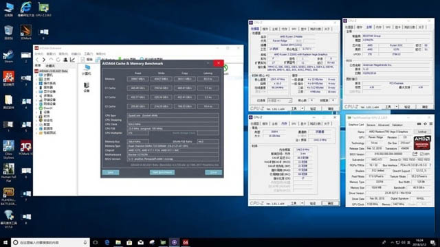Click the AIDA64 graph toolbar icon

pyautogui.click(x=72, y=60)
